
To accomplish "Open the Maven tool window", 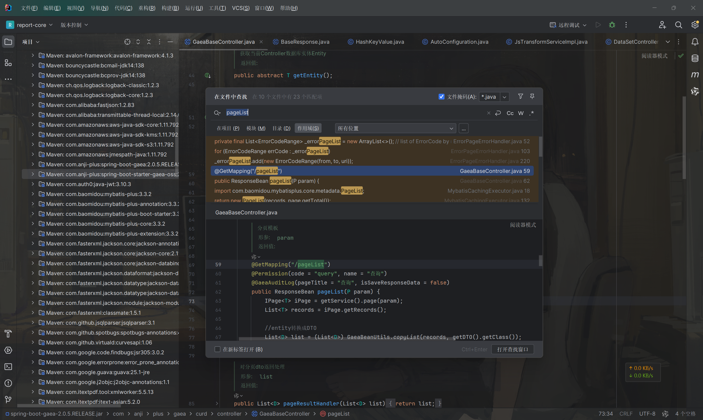I will coord(695,75).
